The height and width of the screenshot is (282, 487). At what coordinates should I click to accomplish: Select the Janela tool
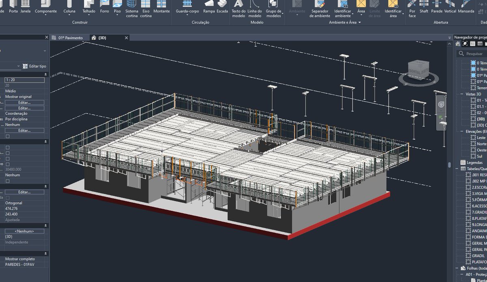click(25, 8)
